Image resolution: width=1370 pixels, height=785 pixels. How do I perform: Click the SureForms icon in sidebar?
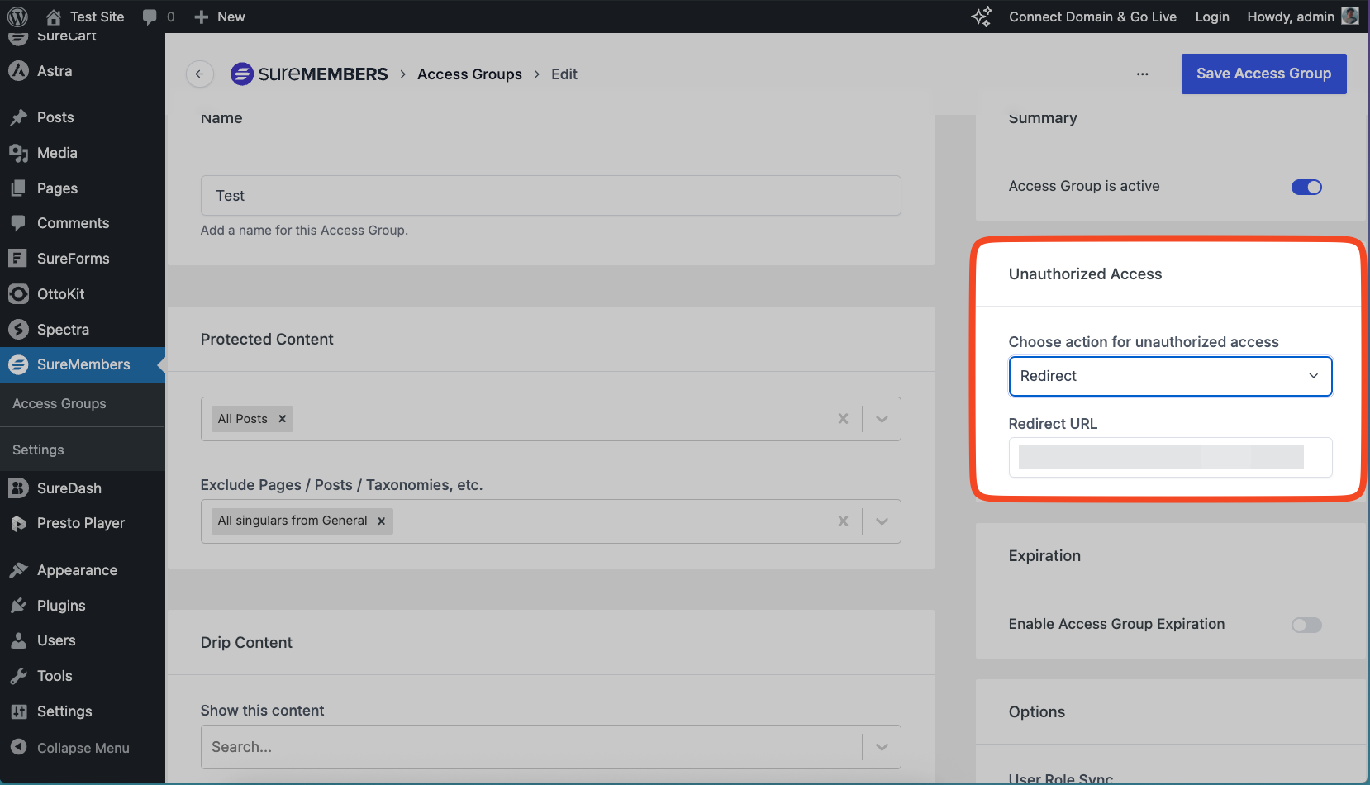click(x=18, y=259)
